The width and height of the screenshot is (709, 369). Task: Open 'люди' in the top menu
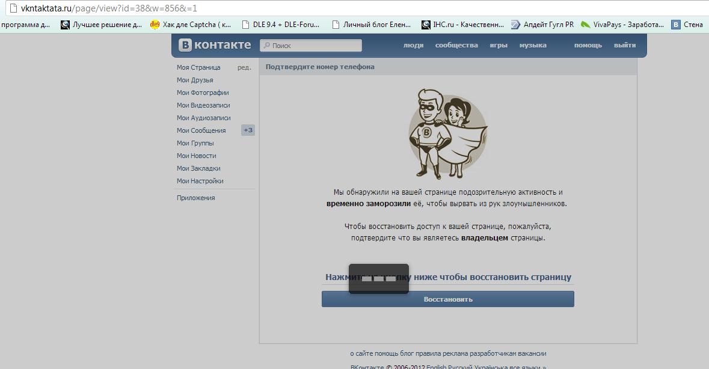click(x=413, y=45)
